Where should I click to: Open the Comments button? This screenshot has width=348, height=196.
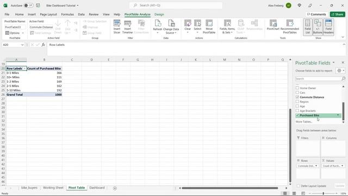316,14
